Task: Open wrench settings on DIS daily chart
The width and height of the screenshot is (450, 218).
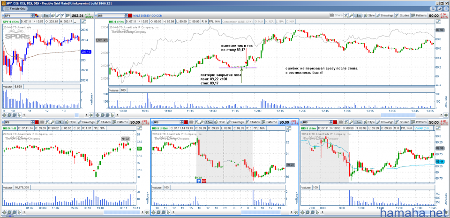Action: (52, 122)
